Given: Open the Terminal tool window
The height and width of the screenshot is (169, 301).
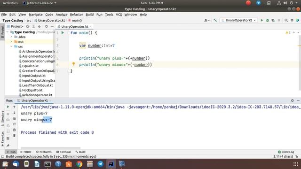Looking at the screenshot, I should 64,152.
